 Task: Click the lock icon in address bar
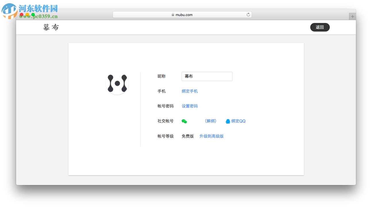(173, 15)
